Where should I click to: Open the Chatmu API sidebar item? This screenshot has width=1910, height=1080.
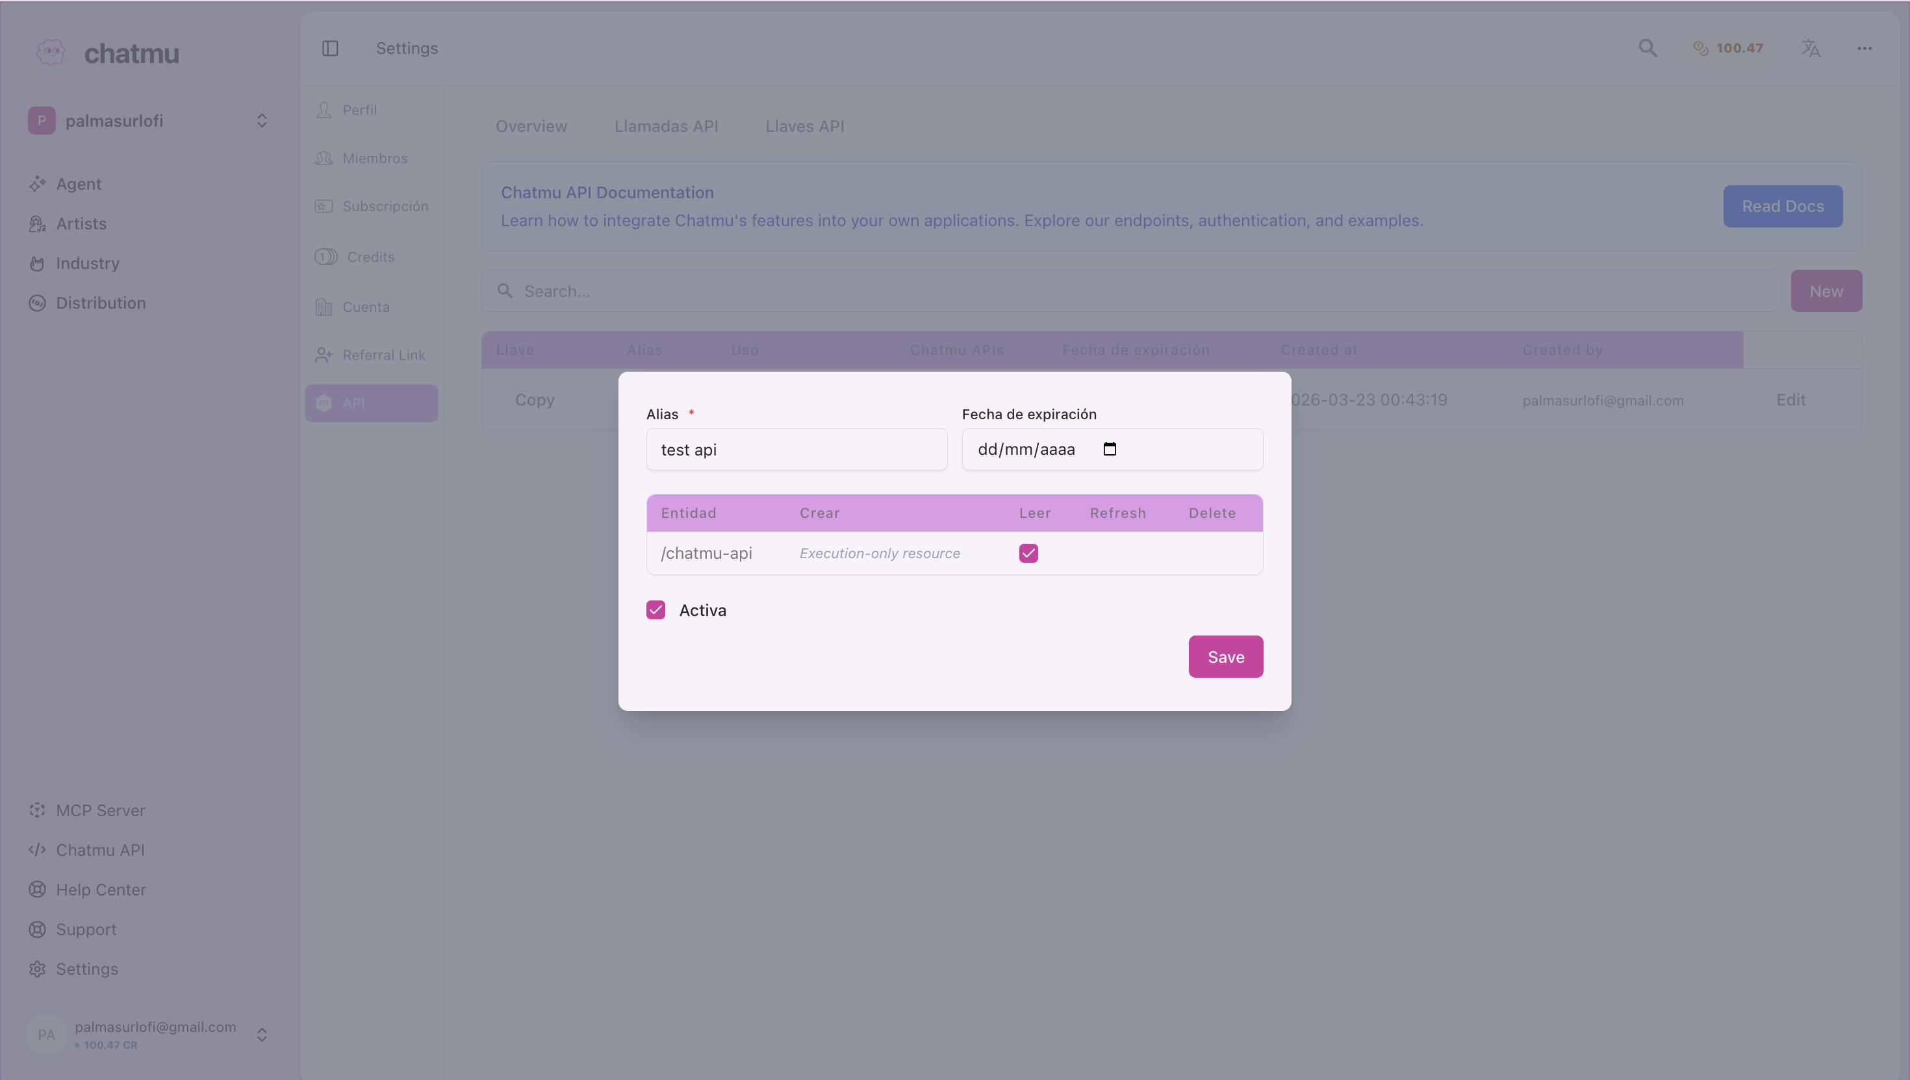coord(100,849)
